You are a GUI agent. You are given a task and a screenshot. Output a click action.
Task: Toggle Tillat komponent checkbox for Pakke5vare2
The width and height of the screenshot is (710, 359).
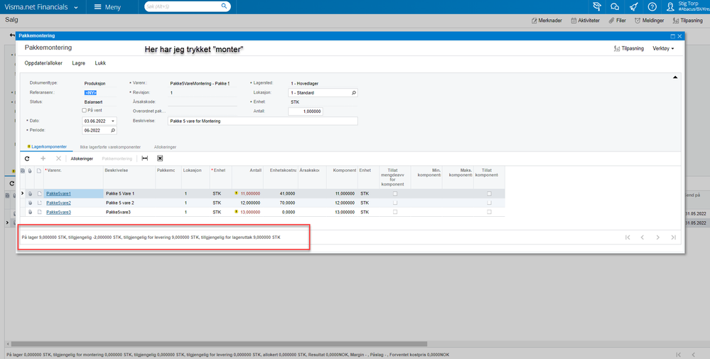click(x=489, y=203)
